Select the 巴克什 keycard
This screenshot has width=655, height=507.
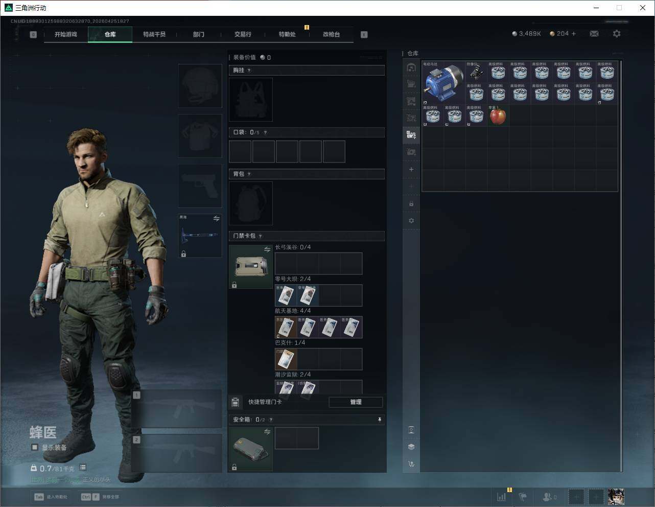point(286,359)
